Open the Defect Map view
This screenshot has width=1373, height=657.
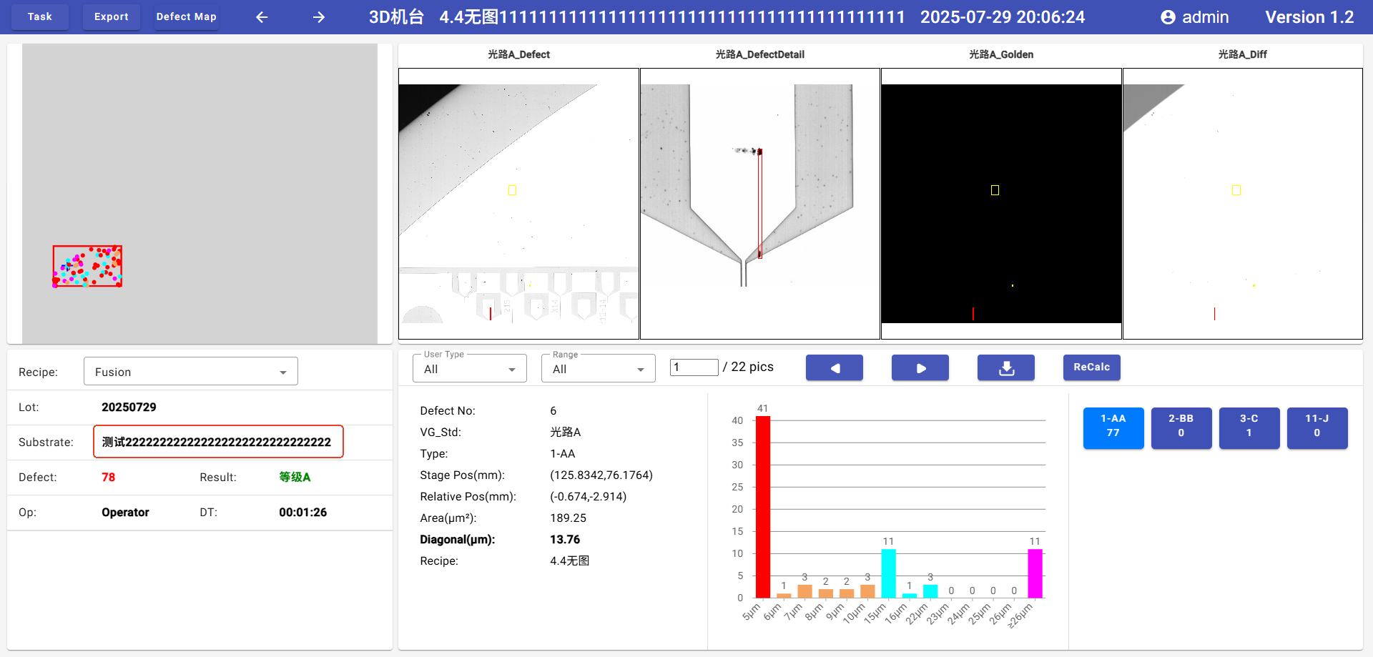coord(186,17)
